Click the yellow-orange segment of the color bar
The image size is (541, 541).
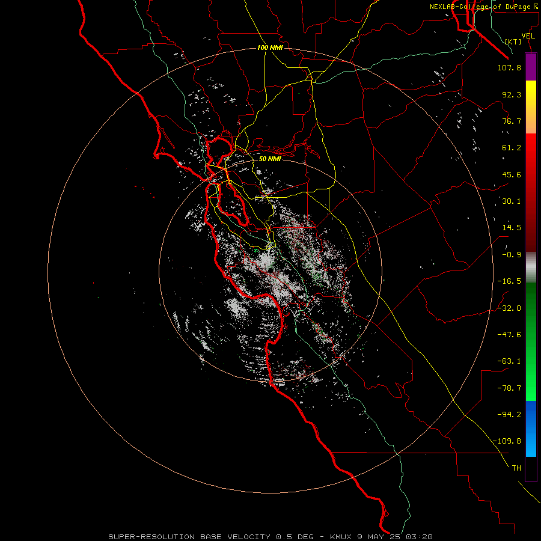click(531, 107)
